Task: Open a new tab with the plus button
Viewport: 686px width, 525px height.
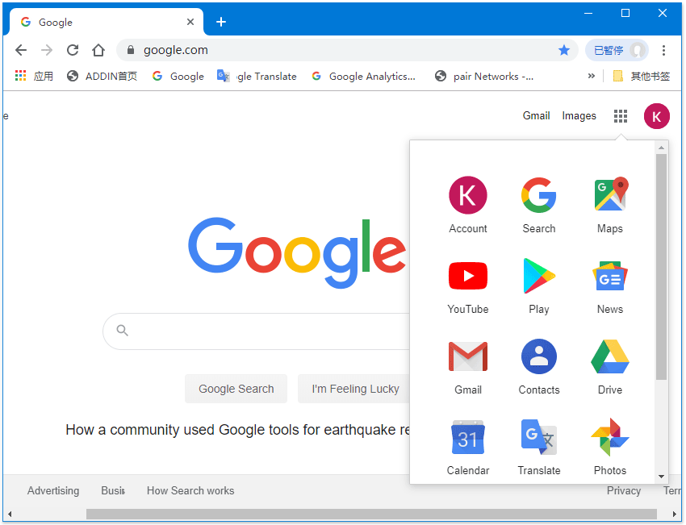Action: pyautogui.click(x=221, y=22)
